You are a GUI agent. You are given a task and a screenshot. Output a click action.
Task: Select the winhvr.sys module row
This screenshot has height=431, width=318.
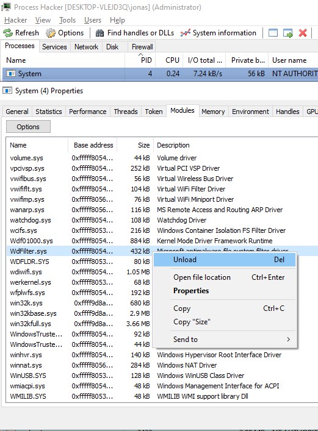162,355
